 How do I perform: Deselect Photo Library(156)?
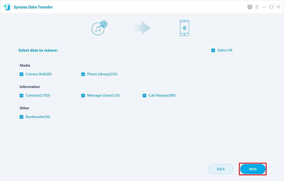pyautogui.click(x=83, y=74)
